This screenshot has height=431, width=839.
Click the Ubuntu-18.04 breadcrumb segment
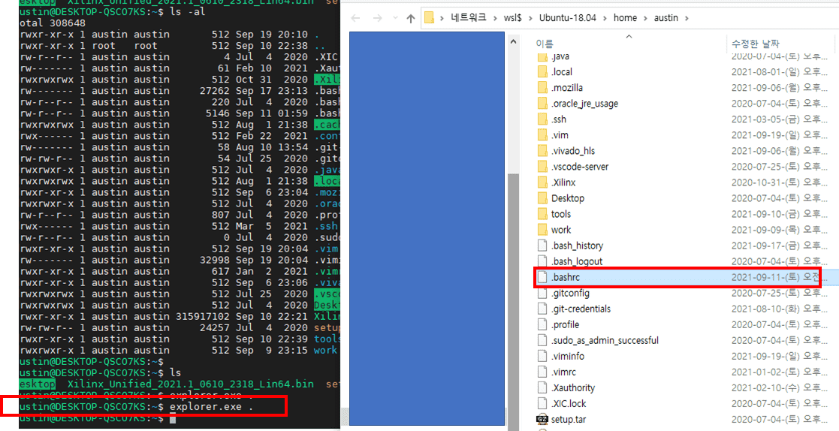[567, 18]
